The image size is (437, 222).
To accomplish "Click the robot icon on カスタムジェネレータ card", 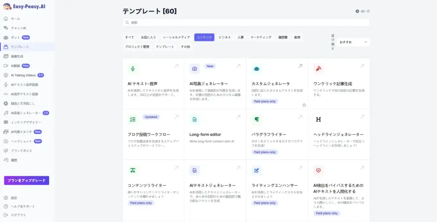I will (256, 69).
